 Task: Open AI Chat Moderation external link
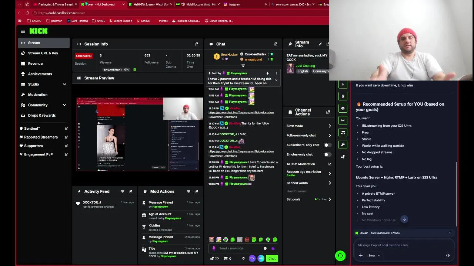[x=330, y=164]
